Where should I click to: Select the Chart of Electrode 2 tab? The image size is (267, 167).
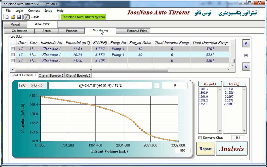coord(51,76)
